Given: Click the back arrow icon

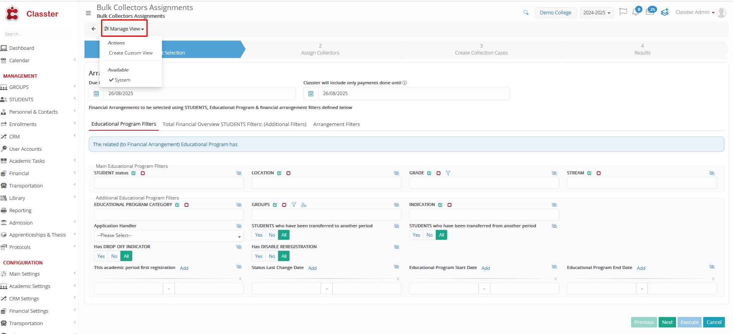Looking at the screenshot, I should (93, 29).
